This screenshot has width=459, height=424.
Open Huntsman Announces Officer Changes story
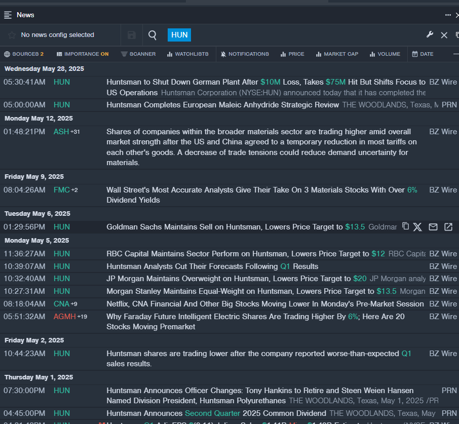point(260,395)
